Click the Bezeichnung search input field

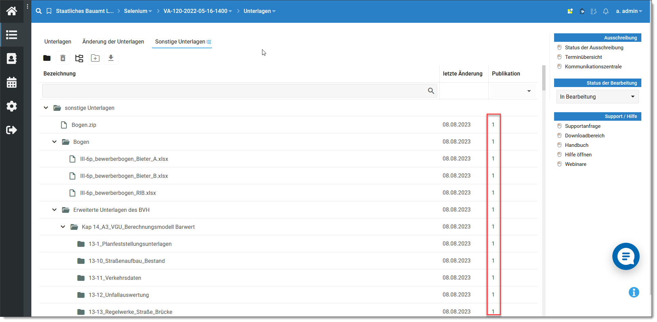point(234,91)
